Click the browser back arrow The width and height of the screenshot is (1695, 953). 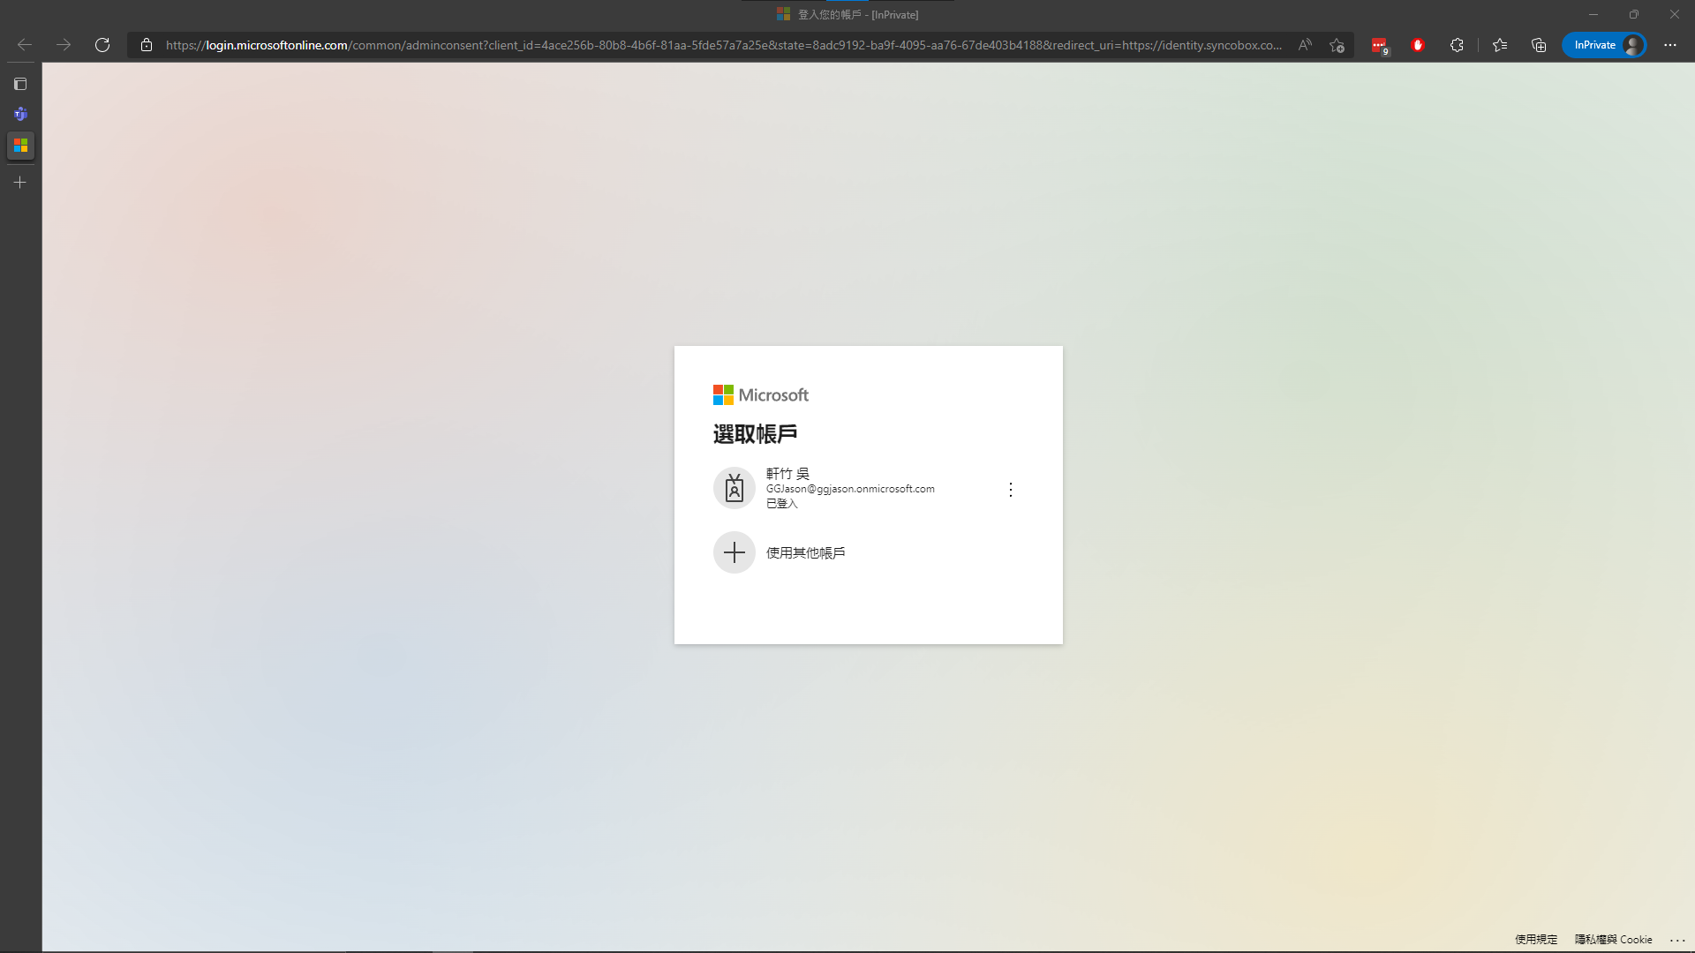pos(25,45)
